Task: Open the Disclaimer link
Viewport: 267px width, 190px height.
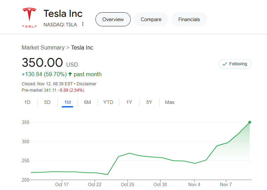Action: click(87, 84)
